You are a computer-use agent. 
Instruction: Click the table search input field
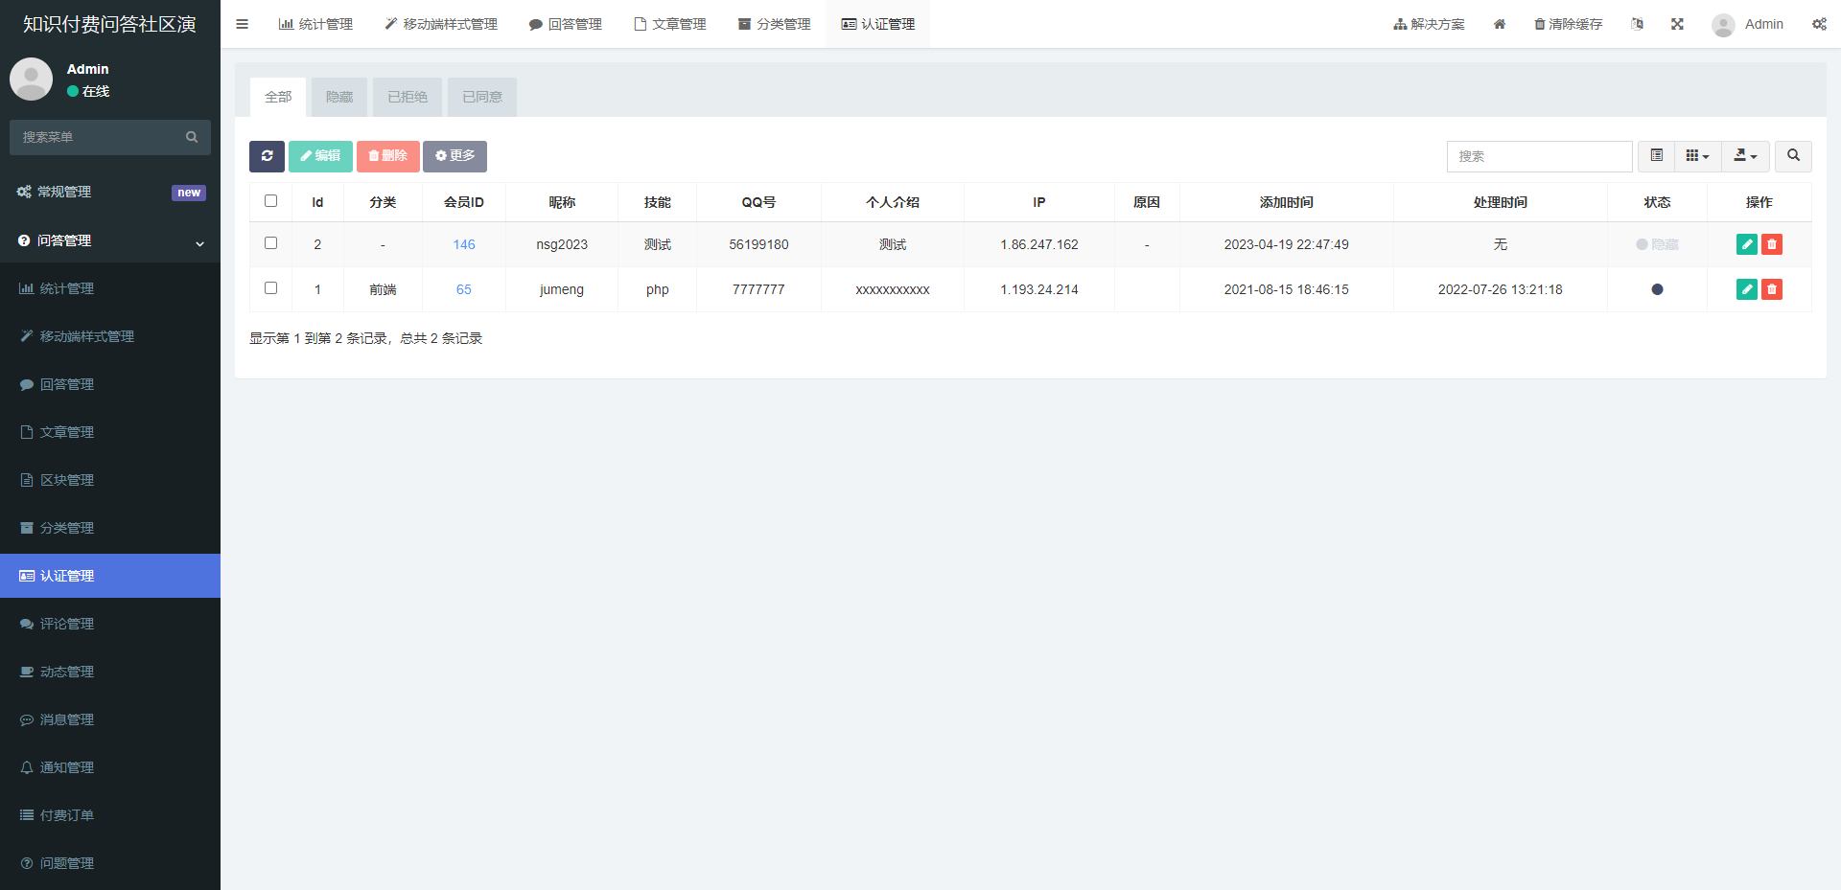1539,156
